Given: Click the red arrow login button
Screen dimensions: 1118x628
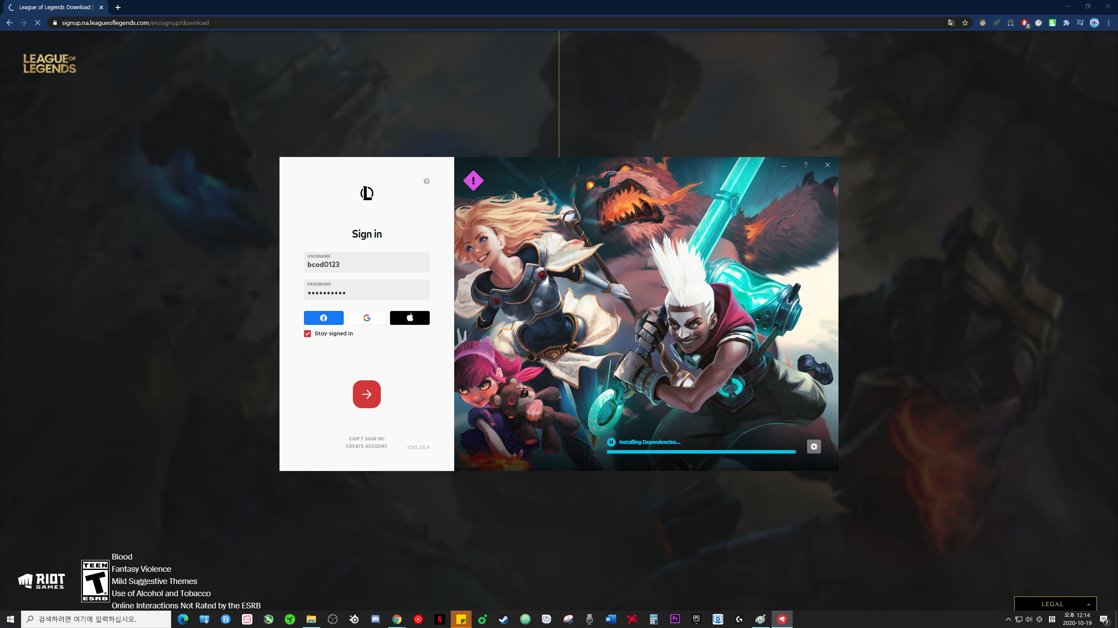Looking at the screenshot, I should [366, 394].
